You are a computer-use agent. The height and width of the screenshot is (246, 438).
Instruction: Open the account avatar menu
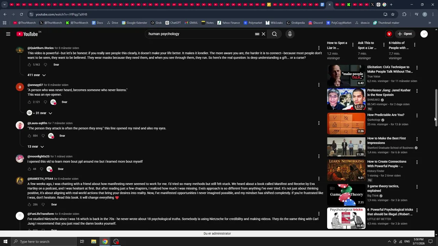tap(424, 34)
